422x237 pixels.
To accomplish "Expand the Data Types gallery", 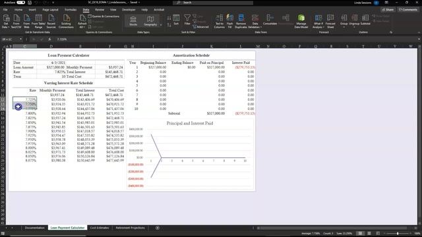I will pos(161,25).
